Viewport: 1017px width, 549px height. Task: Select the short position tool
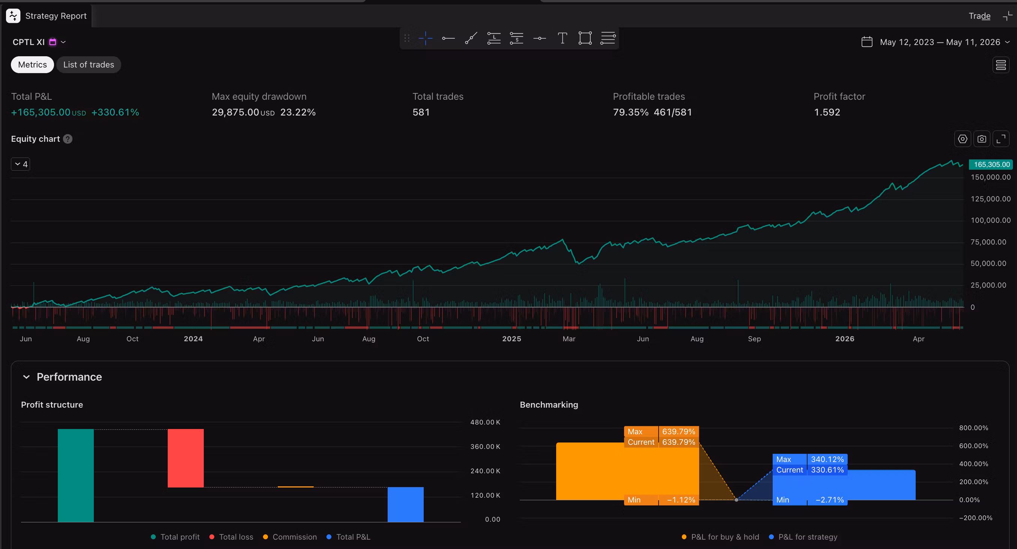click(516, 38)
